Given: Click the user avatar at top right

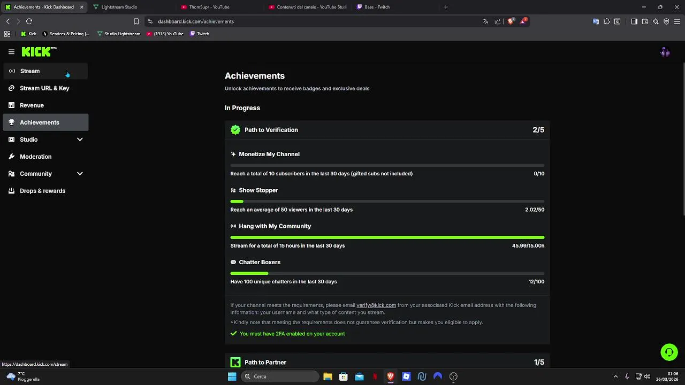Looking at the screenshot, I should tap(665, 52).
